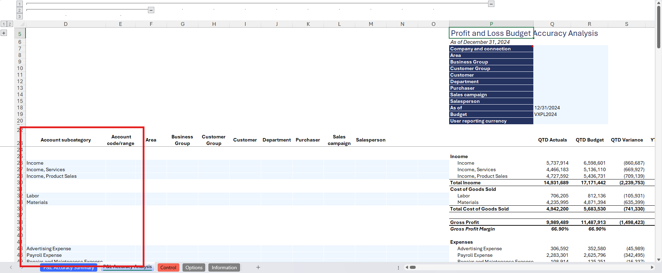
Task: Click horizontal scrollbar right arrow
Action: coord(652,267)
